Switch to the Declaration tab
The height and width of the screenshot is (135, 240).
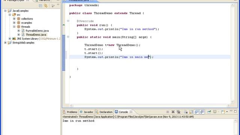click(104, 112)
